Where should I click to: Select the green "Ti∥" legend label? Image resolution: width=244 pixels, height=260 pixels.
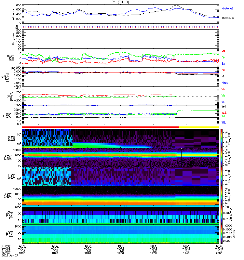223,116
